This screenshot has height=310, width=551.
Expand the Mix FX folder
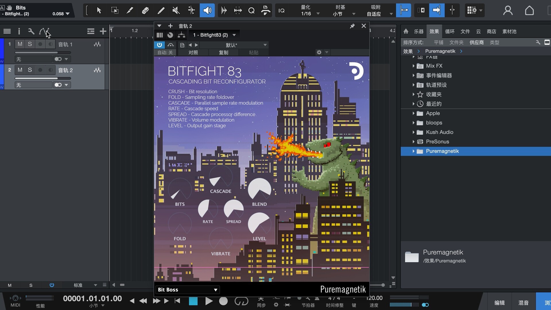[x=414, y=66]
